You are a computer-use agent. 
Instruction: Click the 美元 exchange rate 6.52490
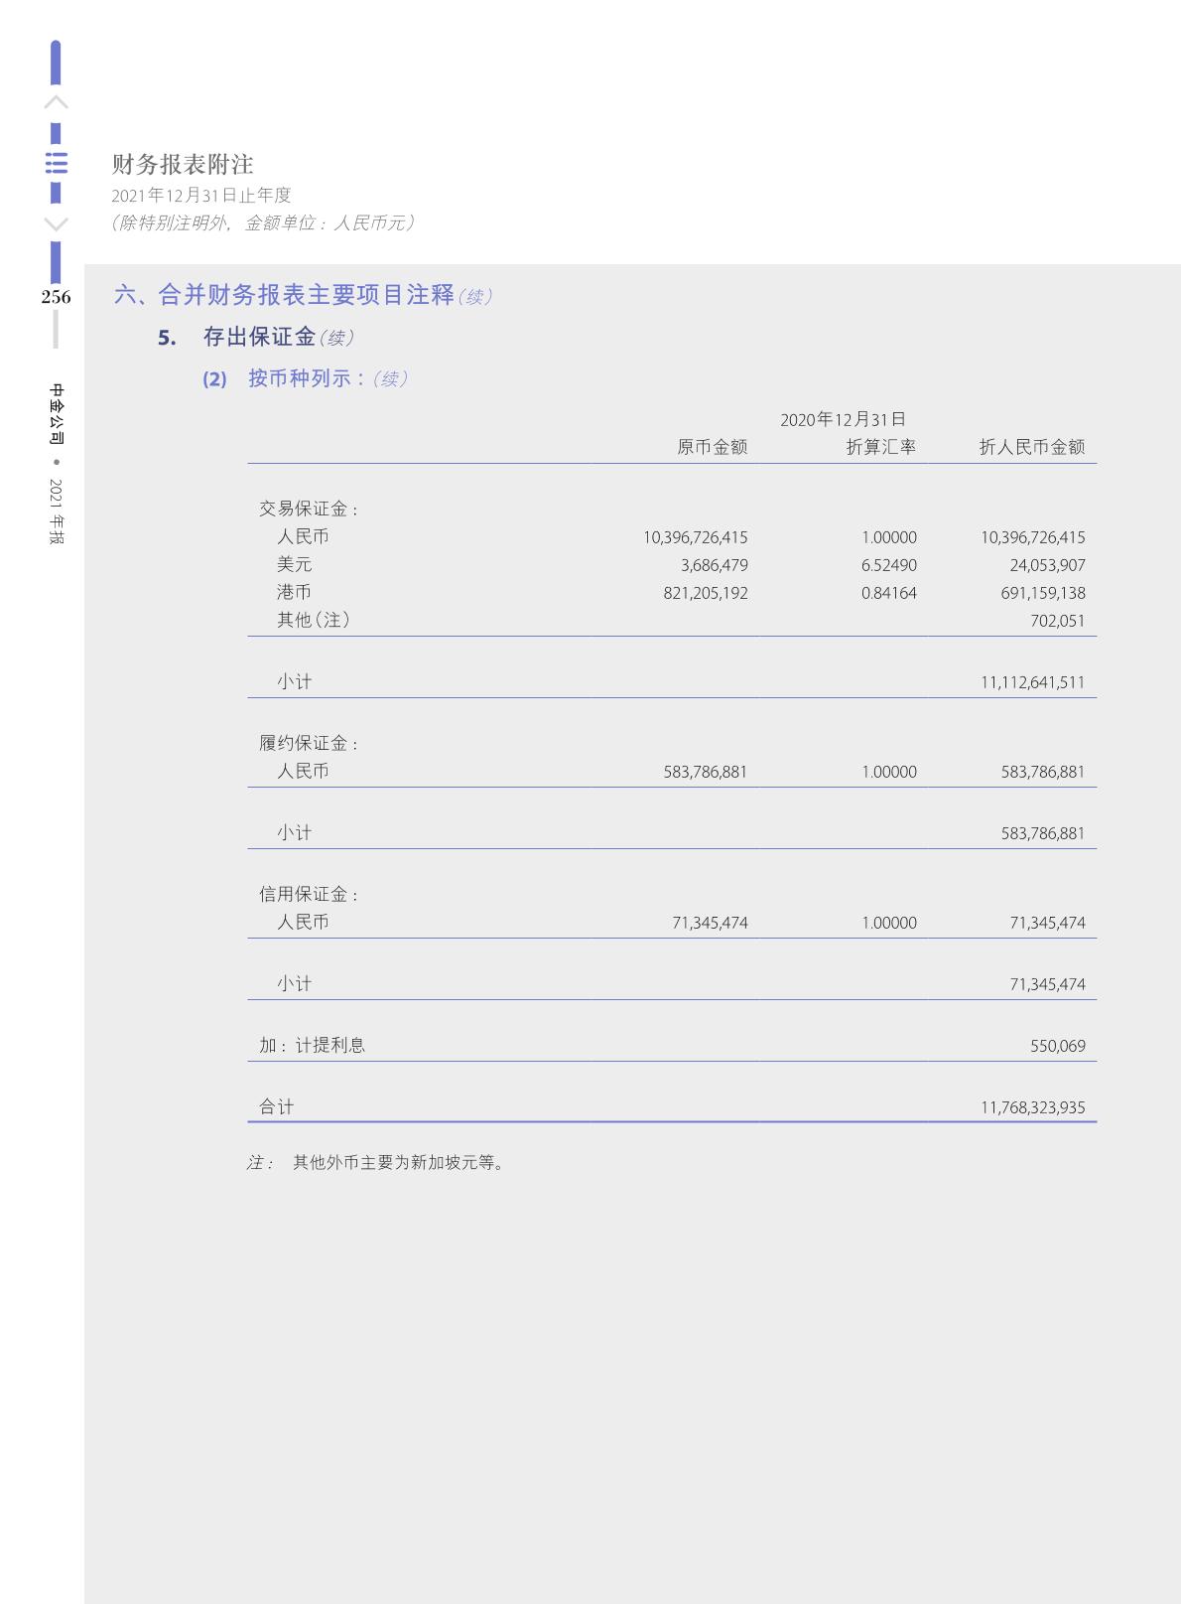888,565
